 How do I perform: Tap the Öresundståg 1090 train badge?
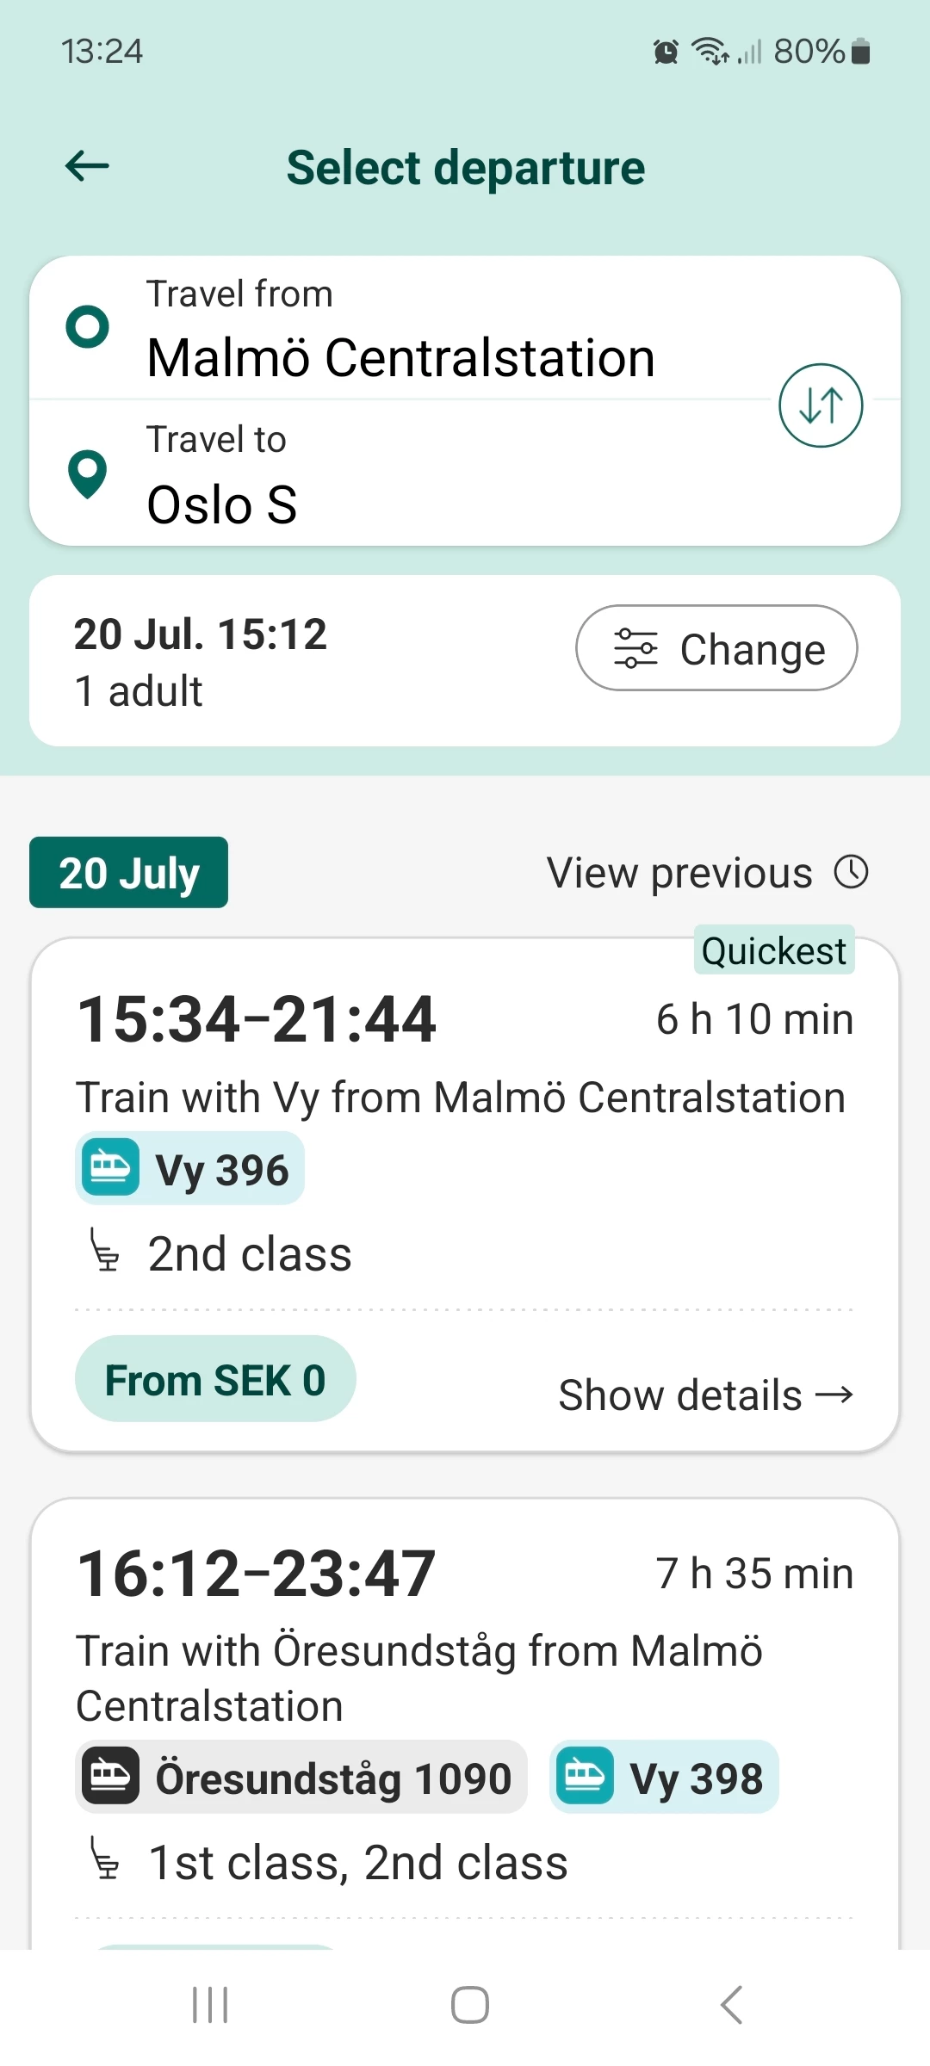pos(301,1778)
